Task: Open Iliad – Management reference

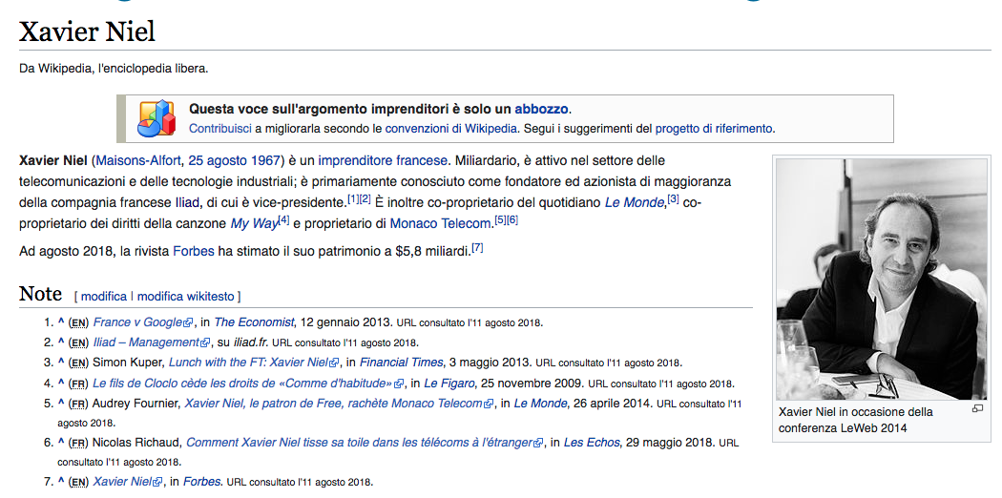Action: [146, 342]
